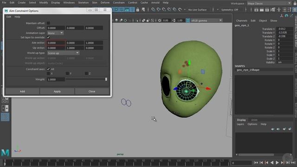Open the character controls figure icon
297x167 pixels.
coord(279,10)
